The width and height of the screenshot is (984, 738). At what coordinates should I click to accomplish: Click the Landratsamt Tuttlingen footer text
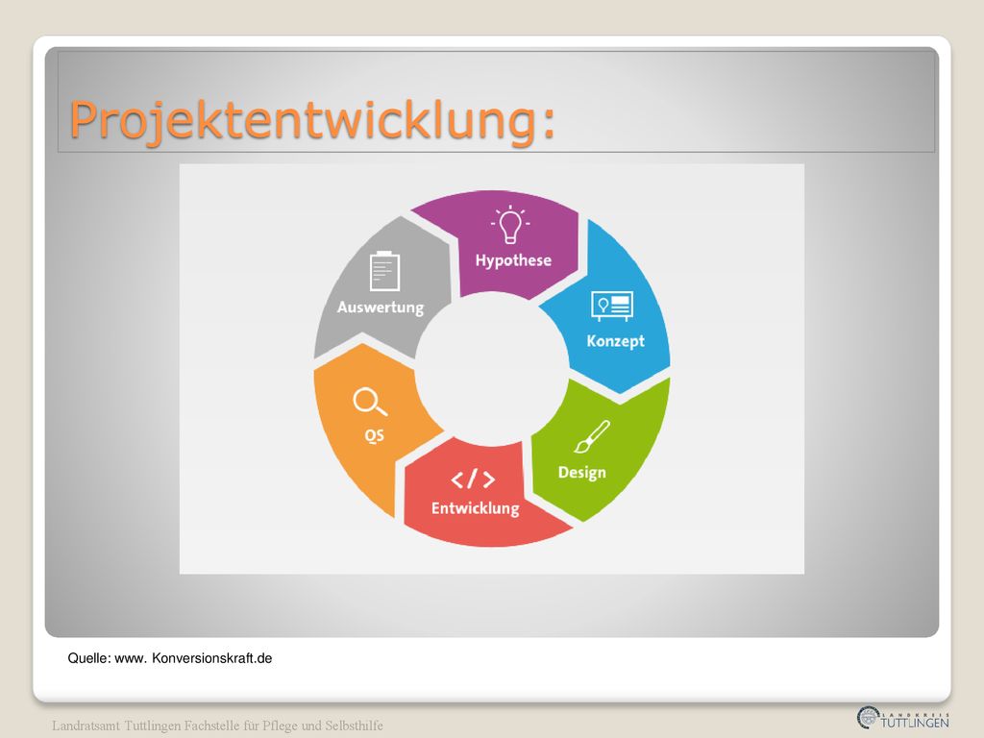pos(217,726)
